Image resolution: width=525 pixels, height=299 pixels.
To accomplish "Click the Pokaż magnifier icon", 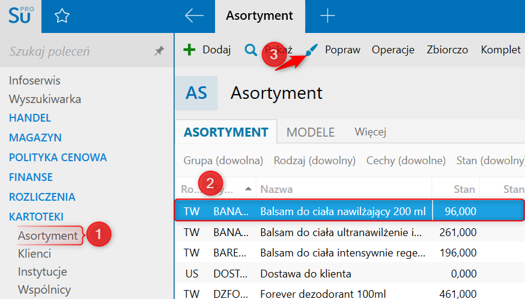I will [250, 50].
